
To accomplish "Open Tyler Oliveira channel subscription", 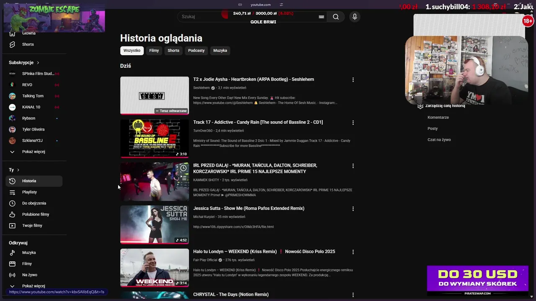I will [34, 130].
